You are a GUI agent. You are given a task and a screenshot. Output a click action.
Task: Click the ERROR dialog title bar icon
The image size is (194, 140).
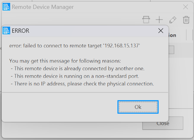[6, 31]
